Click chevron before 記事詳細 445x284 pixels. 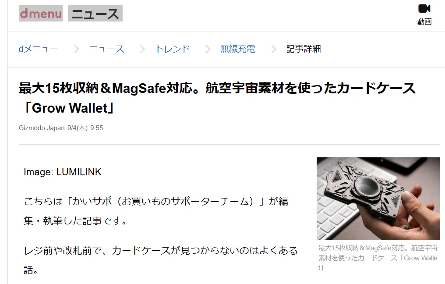(273, 49)
